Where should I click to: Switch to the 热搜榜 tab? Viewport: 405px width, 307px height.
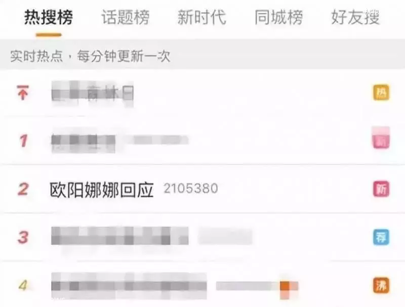49,17
